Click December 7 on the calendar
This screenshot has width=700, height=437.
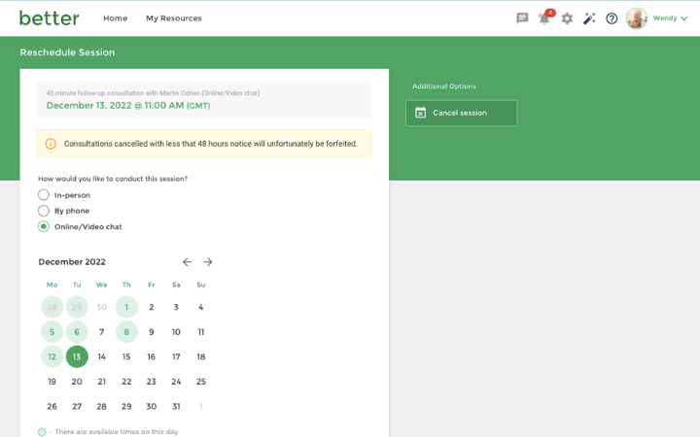pyautogui.click(x=102, y=332)
